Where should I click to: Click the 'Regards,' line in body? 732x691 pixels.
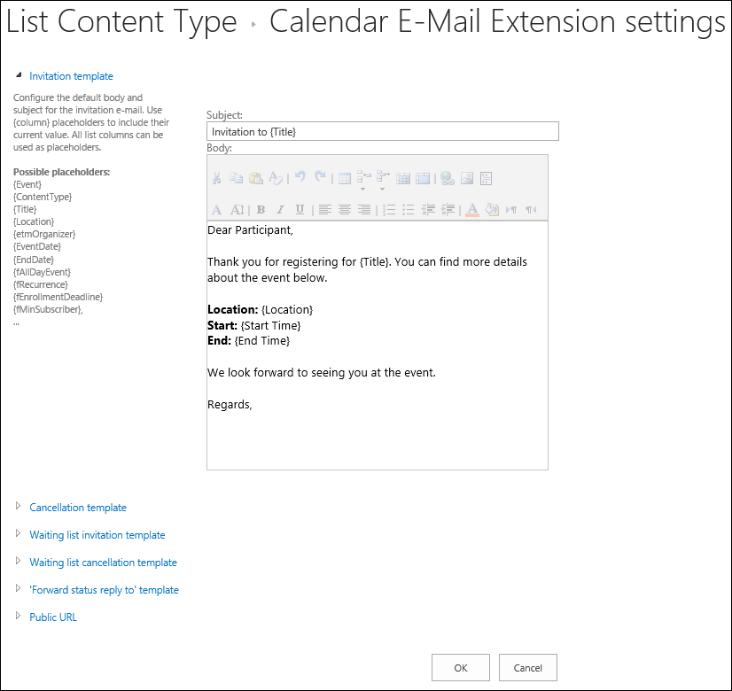[230, 405]
